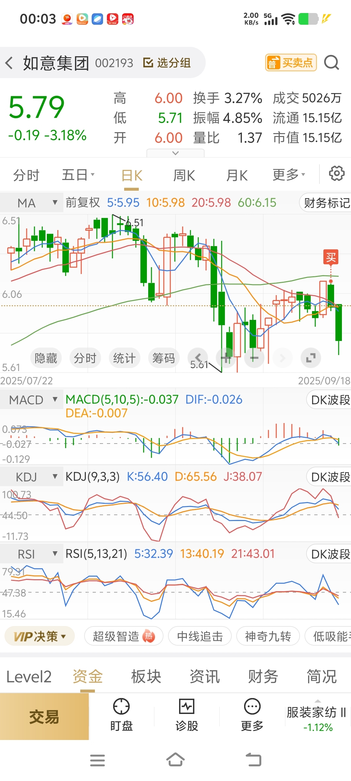Expand 五日 period dropdown

(78, 175)
